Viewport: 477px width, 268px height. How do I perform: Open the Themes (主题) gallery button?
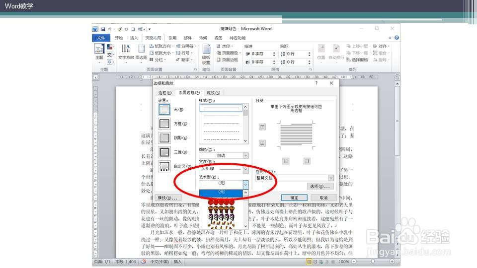tap(99, 54)
